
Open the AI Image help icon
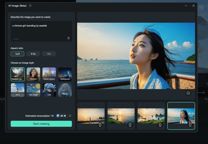tap(30, 6)
